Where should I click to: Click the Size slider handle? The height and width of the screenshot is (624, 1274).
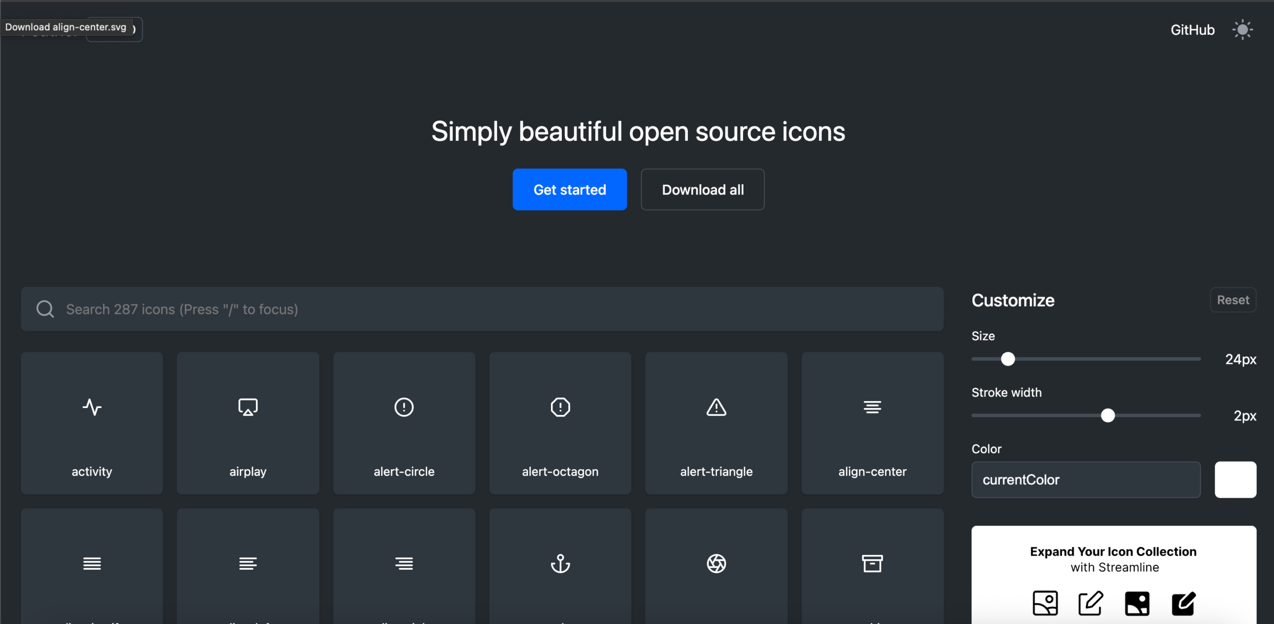[x=1008, y=359]
